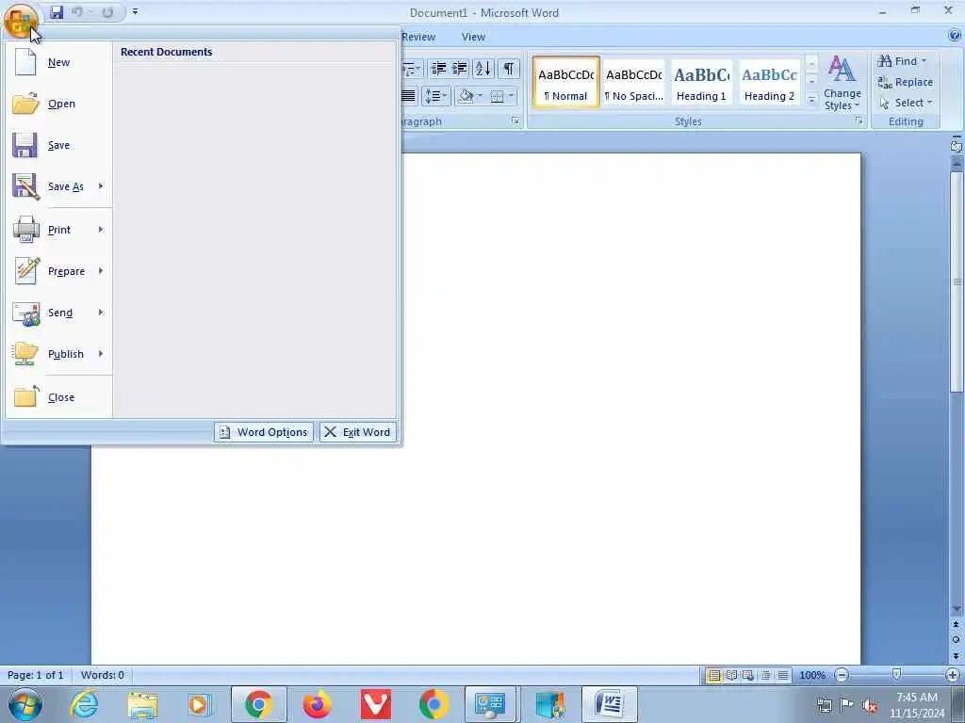Screen dimensions: 965x723
Task: Expand the Save As submenu arrow
Action: (101, 185)
